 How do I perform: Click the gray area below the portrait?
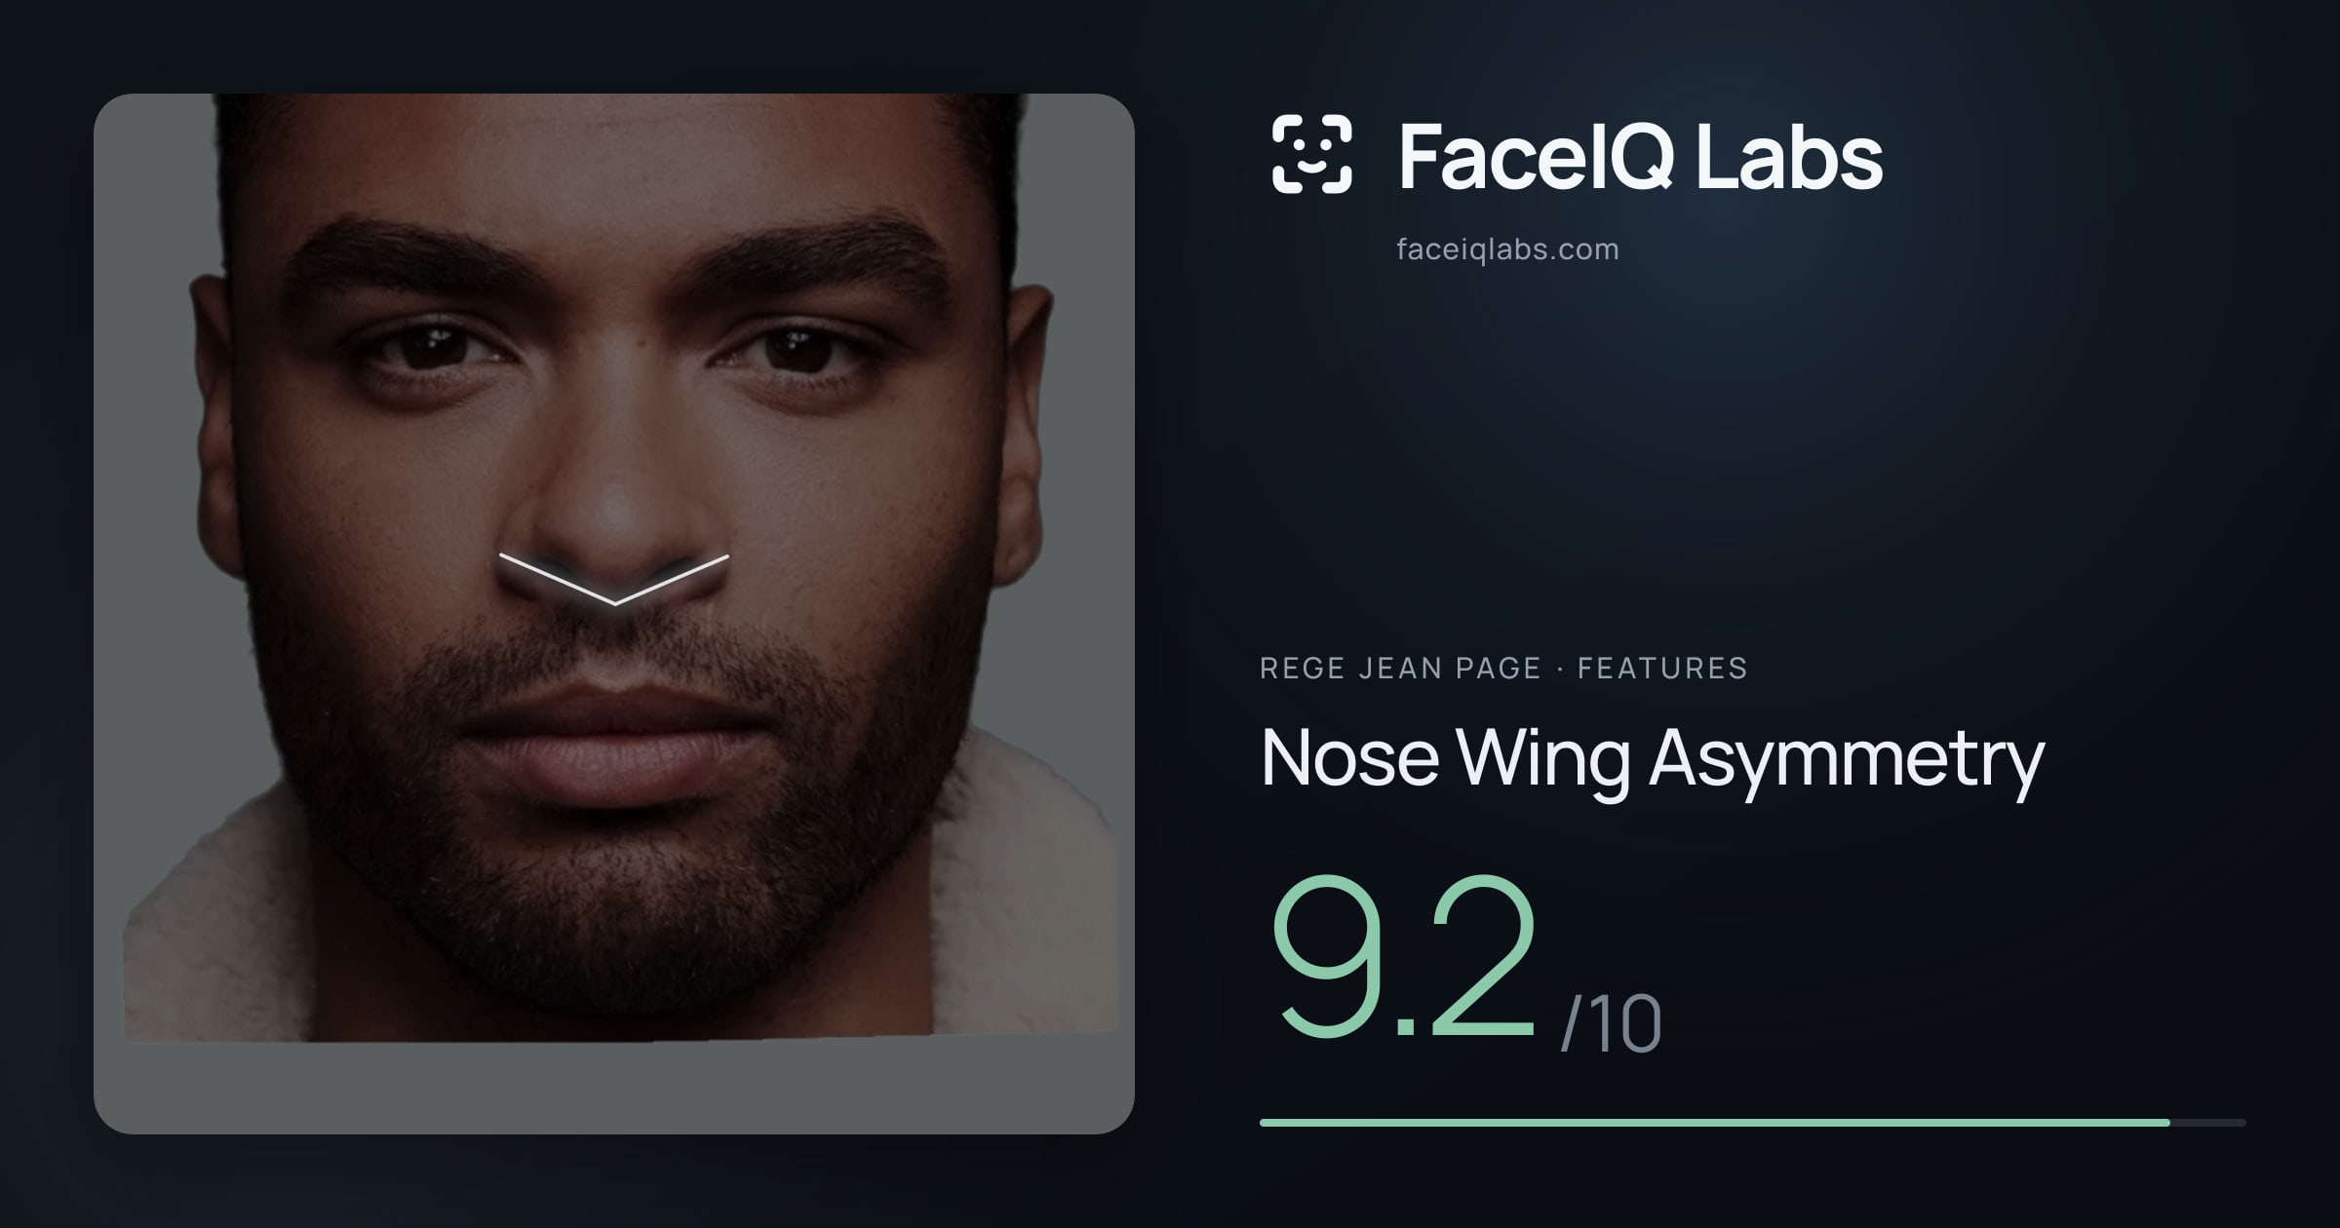614,1087
